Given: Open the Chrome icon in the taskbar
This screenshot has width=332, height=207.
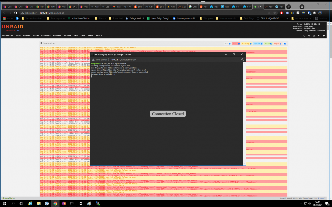Looking at the screenshot, I should (x=55, y=204).
